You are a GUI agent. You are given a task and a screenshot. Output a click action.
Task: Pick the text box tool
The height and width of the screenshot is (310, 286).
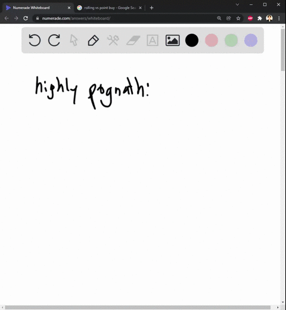click(153, 41)
